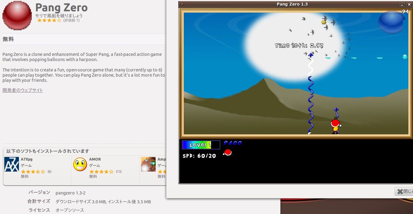The width and height of the screenshot is (413, 214).
Task: Click the AMOR star rating
Action: 101,172
